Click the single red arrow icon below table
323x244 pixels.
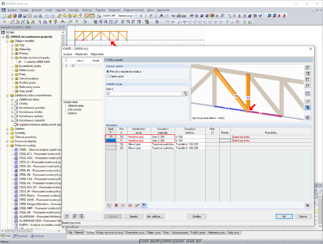click(x=123, y=205)
